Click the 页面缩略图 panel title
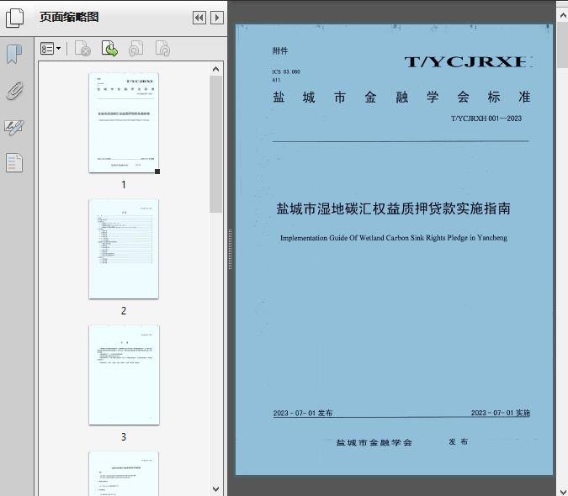 coord(69,17)
